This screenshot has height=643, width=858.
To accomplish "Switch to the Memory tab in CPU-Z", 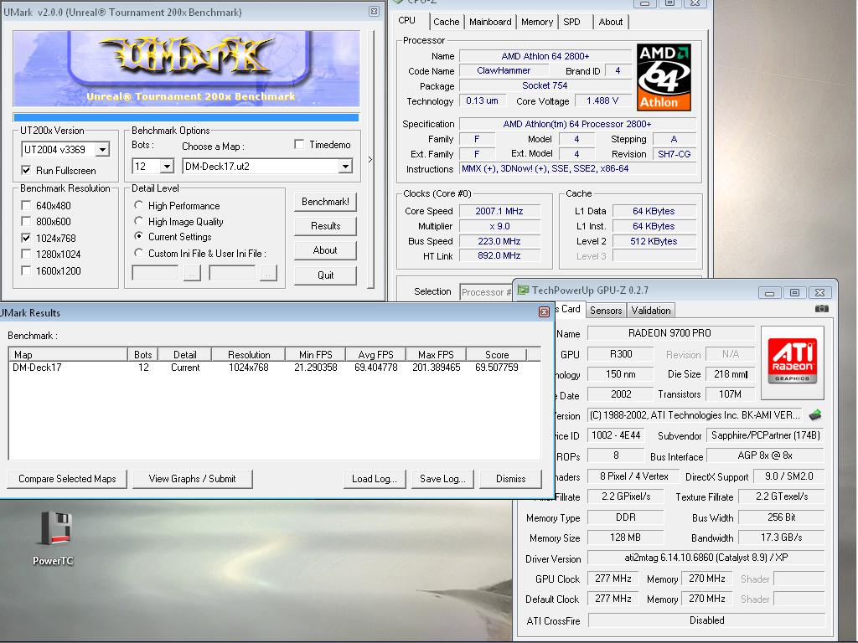I will coord(537,22).
